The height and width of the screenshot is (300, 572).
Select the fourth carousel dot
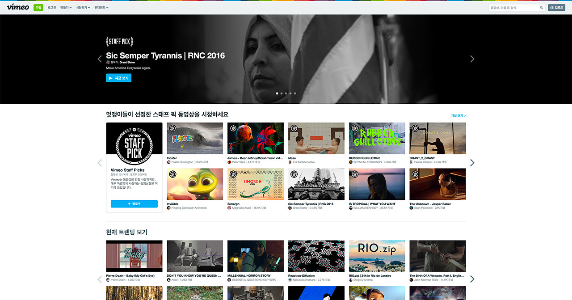(x=290, y=93)
